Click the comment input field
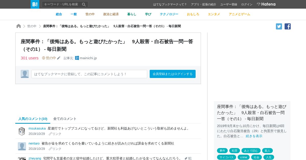Viewport: 306px width, 160px height. [x=89, y=74]
